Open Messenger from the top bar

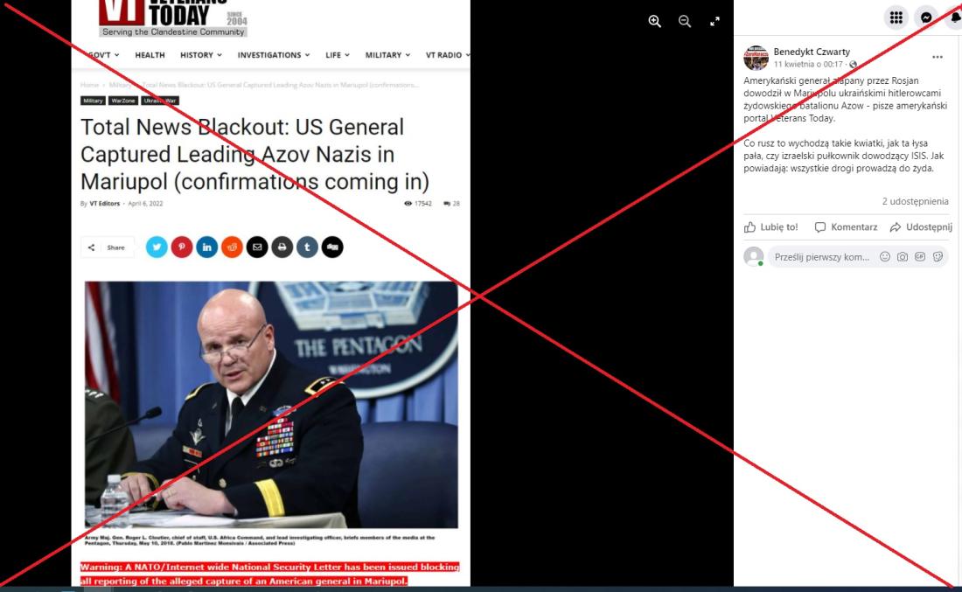(x=926, y=17)
